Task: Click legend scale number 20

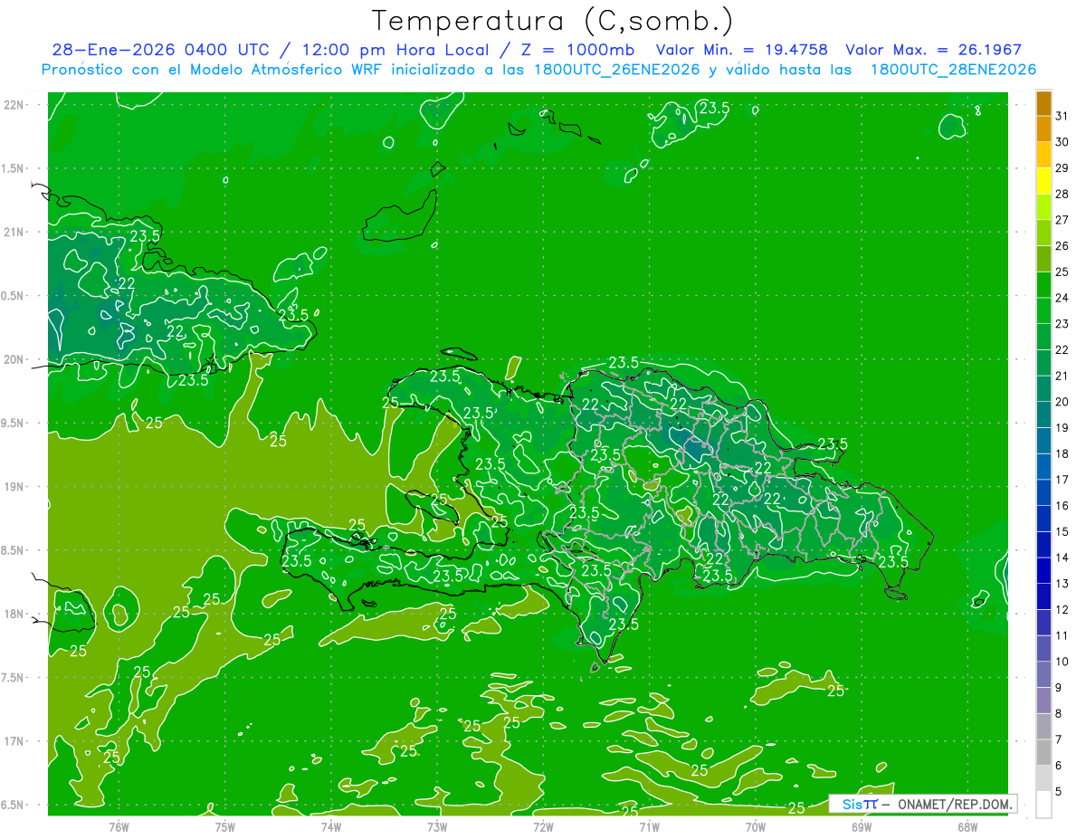Action: point(1062,402)
